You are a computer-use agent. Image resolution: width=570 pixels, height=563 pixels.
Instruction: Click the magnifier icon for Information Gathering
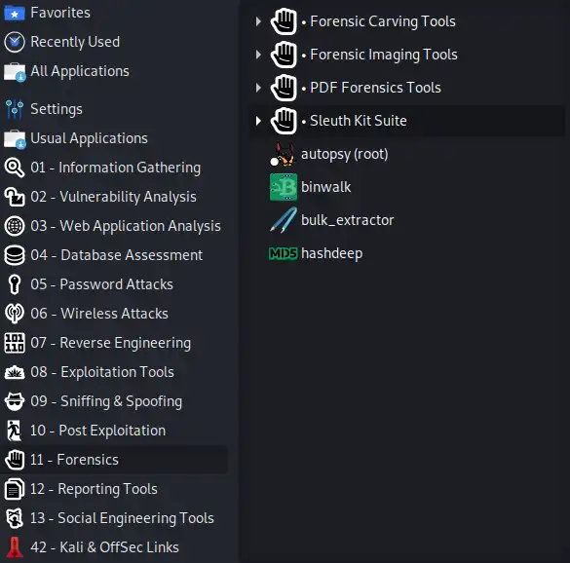pyautogui.click(x=15, y=168)
